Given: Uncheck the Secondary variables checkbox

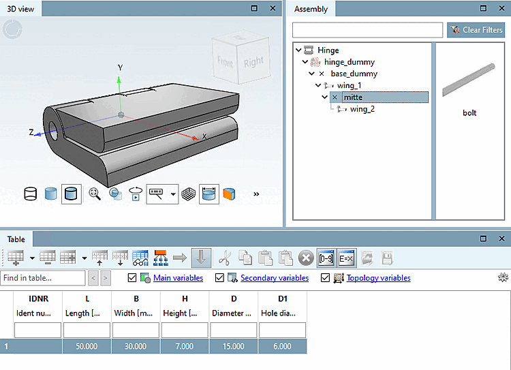Looking at the screenshot, I should (x=219, y=278).
